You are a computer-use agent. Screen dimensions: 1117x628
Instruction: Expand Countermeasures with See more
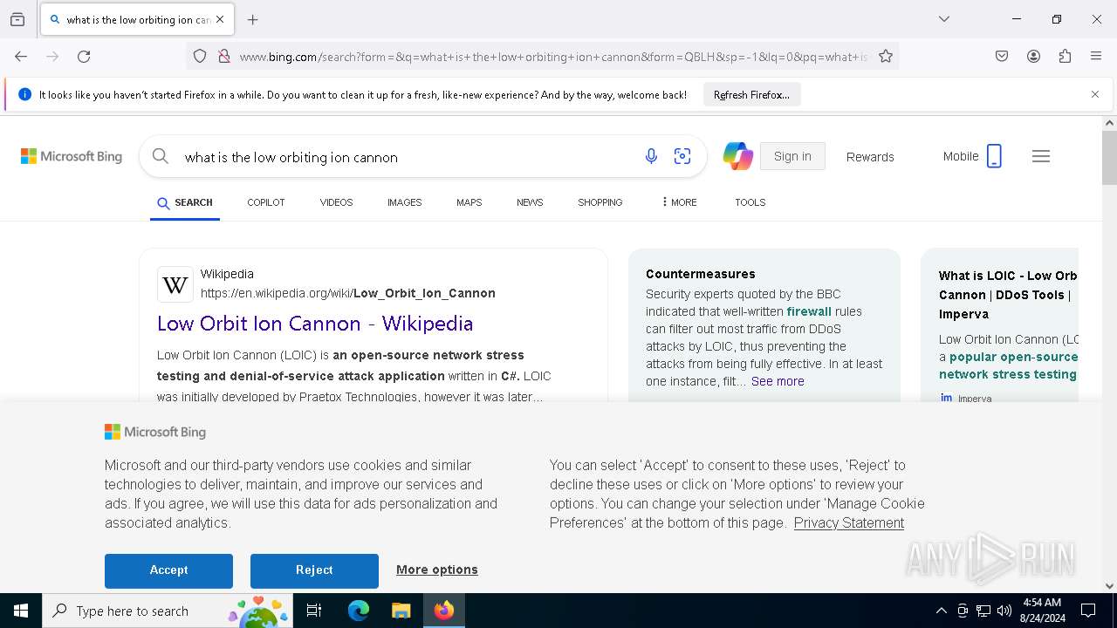[778, 381]
